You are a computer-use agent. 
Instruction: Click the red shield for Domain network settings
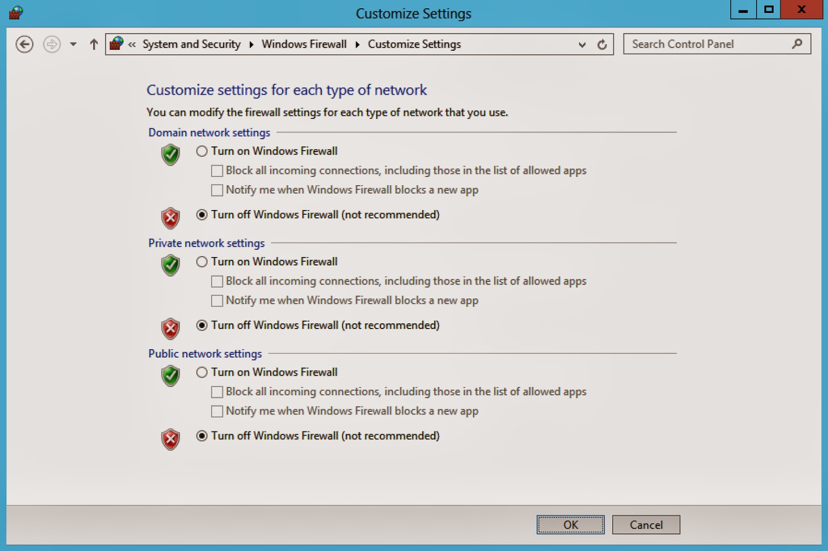(x=171, y=218)
